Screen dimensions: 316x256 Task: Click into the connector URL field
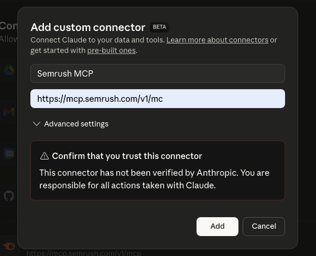[x=157, y=99]
